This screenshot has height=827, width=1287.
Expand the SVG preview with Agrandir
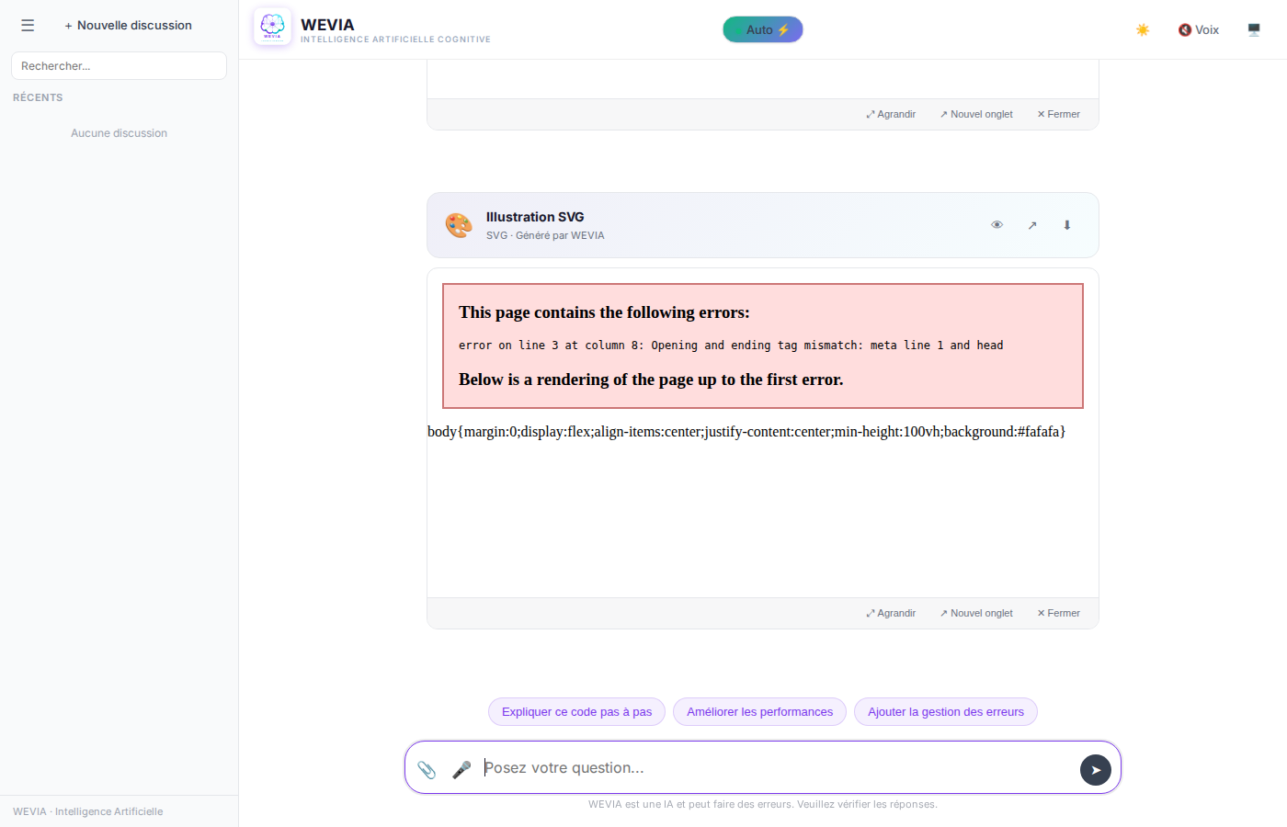point(891,613)
